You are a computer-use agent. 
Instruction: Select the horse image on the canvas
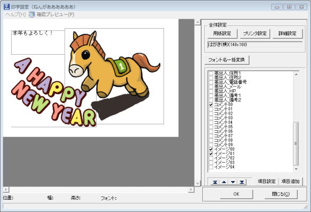[114, 76]
